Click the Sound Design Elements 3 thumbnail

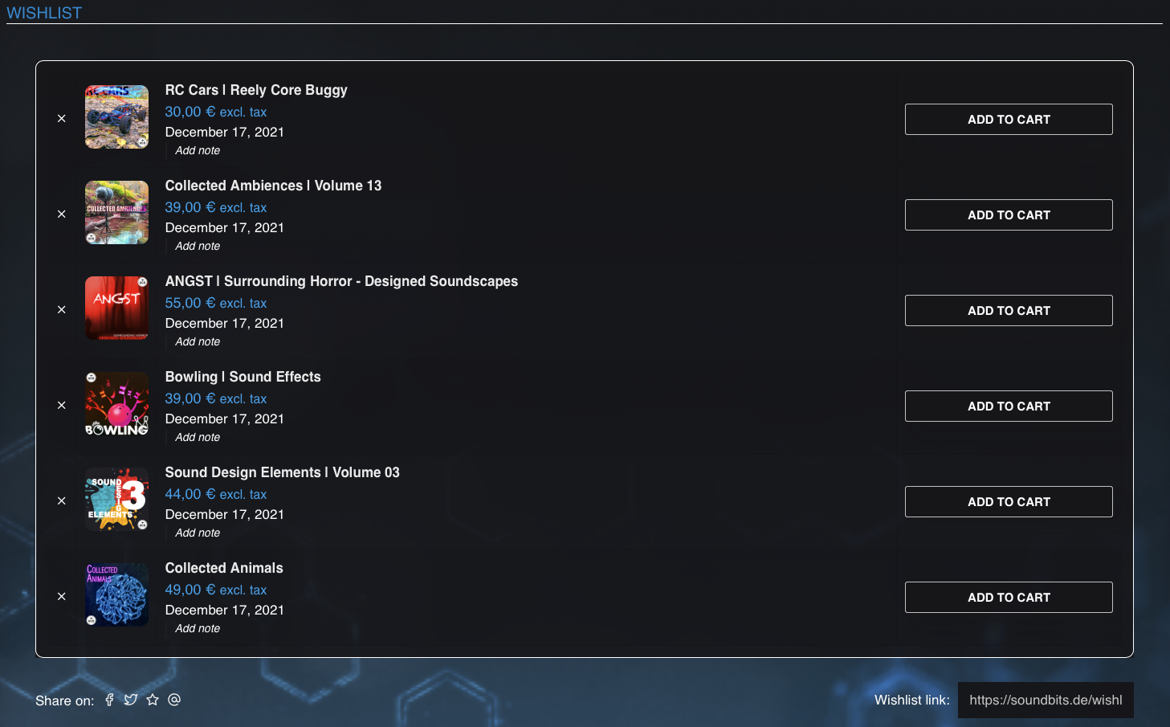[x=117, y=500]
